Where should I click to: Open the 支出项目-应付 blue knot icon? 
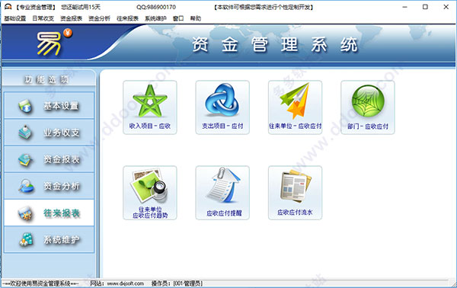[222, 100]
